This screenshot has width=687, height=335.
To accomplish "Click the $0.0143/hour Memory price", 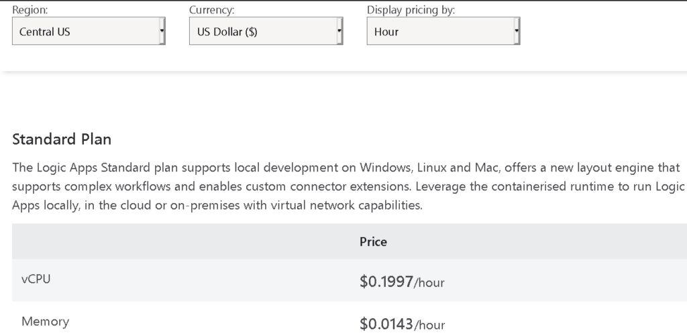I will [x=403, y=324].
